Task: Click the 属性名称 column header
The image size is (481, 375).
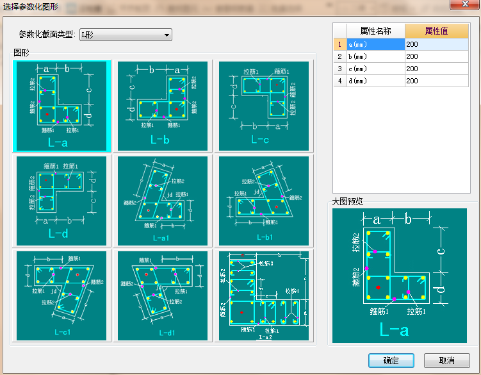Action: pyautogui.click(x=376, y=31)
